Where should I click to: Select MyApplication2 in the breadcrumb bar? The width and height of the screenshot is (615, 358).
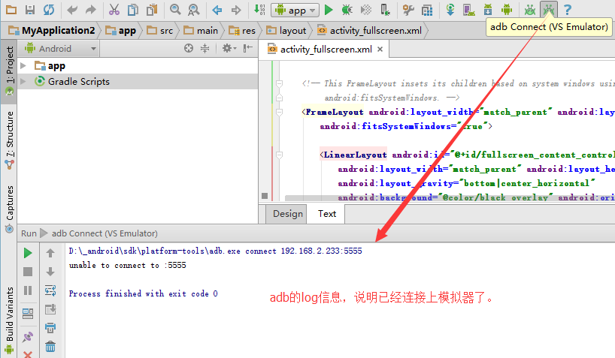pyautogui.click(x=52, y=30)
